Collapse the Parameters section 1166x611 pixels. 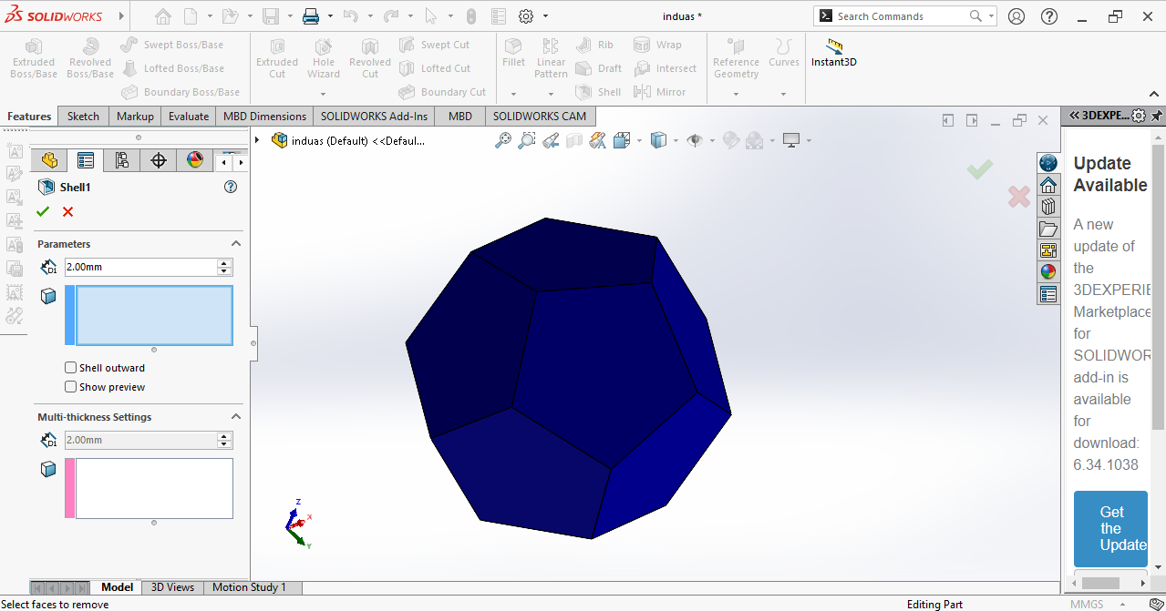pos(235,244)
